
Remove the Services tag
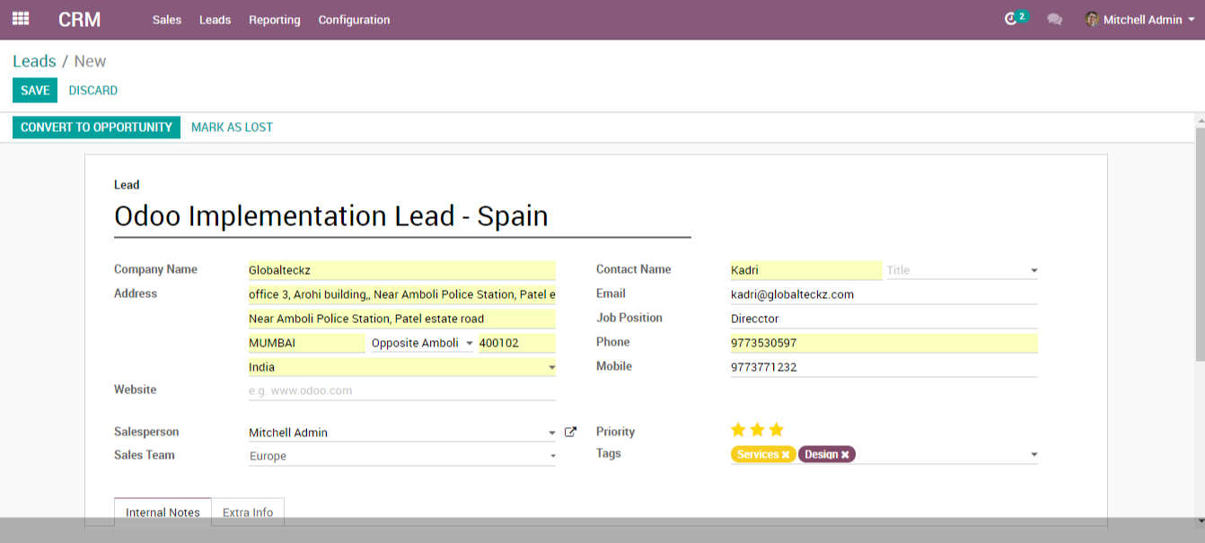785,454
